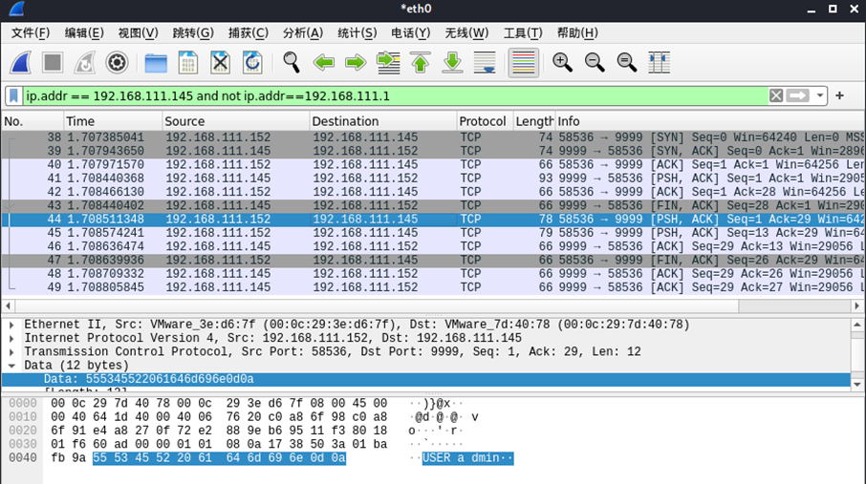This screenshot has width=866, height=484.
Task: Close the capture file with the X icon
Action: click(220, 62)
